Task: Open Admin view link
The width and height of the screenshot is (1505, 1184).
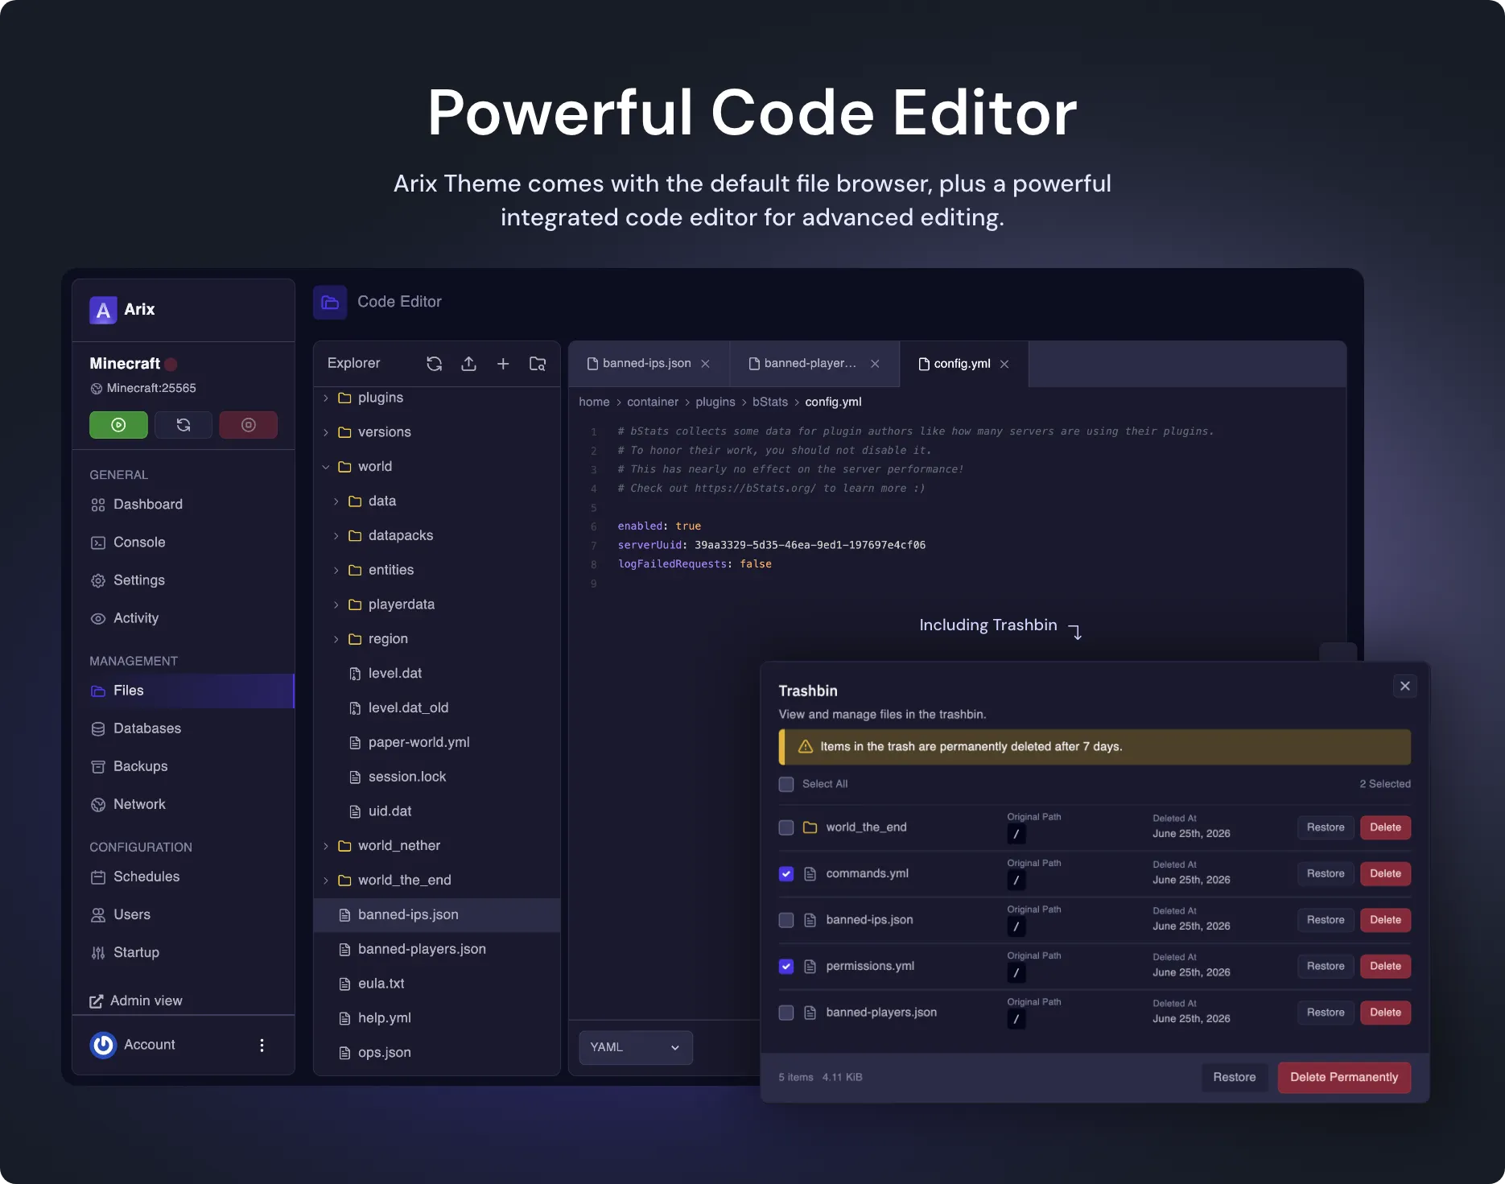Action: coord(136,1001)
